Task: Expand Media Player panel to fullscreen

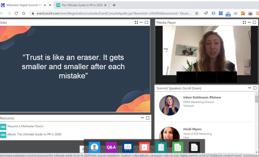Action: pyautogui.click(x=244, y=22)
